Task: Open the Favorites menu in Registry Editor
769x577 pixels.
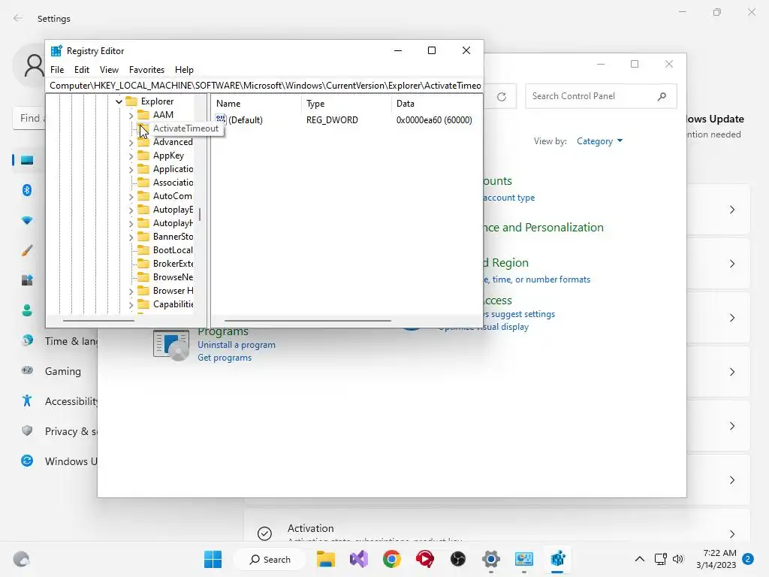Action: tap(146, 70)
